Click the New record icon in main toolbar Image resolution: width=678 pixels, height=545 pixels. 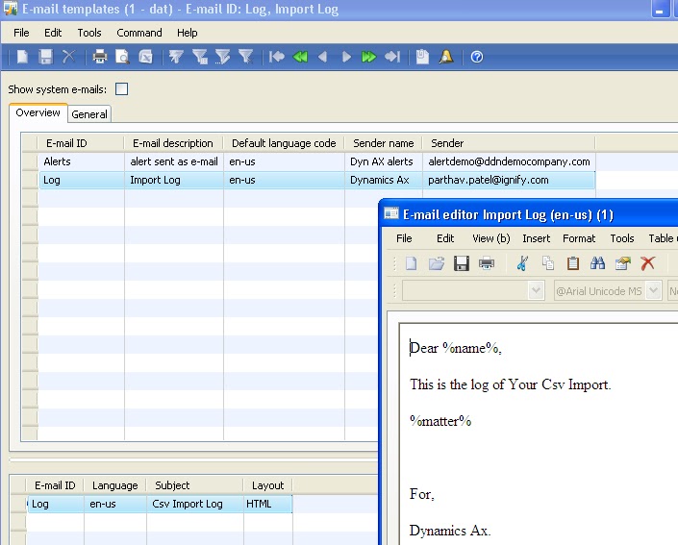(22, 57)
